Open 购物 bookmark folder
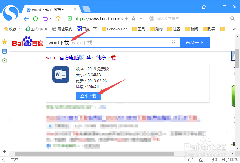Screen dimensions: 240x163 156,29
